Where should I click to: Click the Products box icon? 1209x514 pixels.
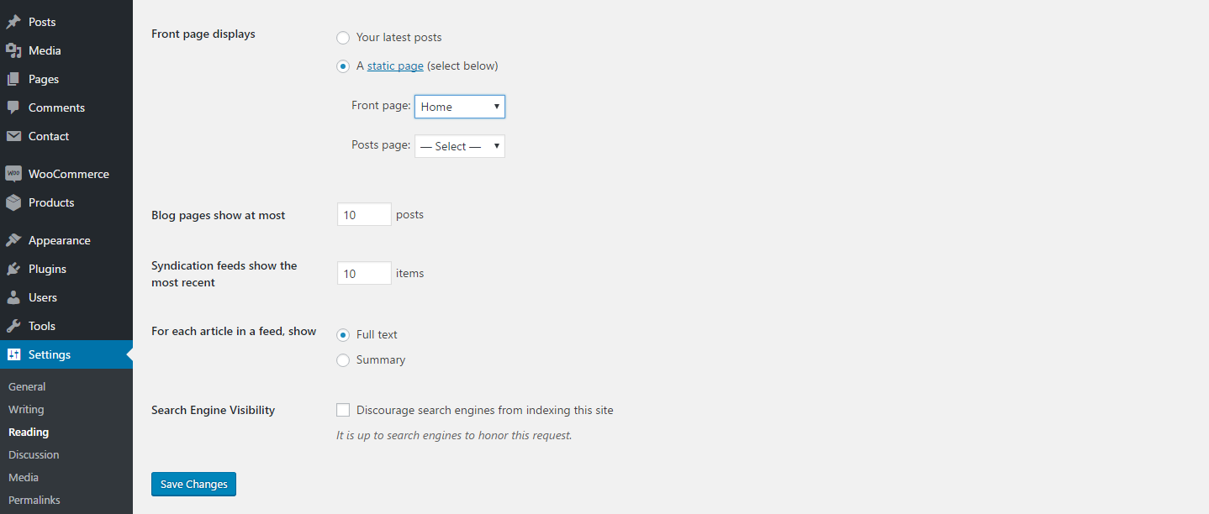click(13, 202)
